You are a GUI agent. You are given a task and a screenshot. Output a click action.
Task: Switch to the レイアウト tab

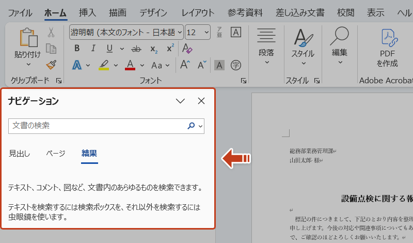[198, 12]
